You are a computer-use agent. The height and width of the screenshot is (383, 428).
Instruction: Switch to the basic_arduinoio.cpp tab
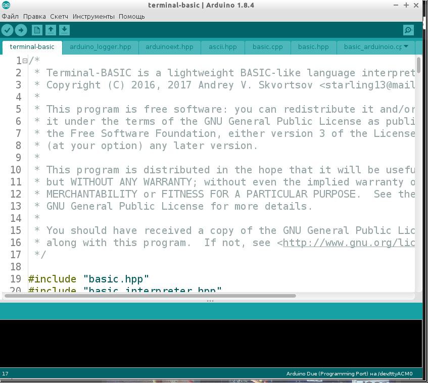(372, 47)
